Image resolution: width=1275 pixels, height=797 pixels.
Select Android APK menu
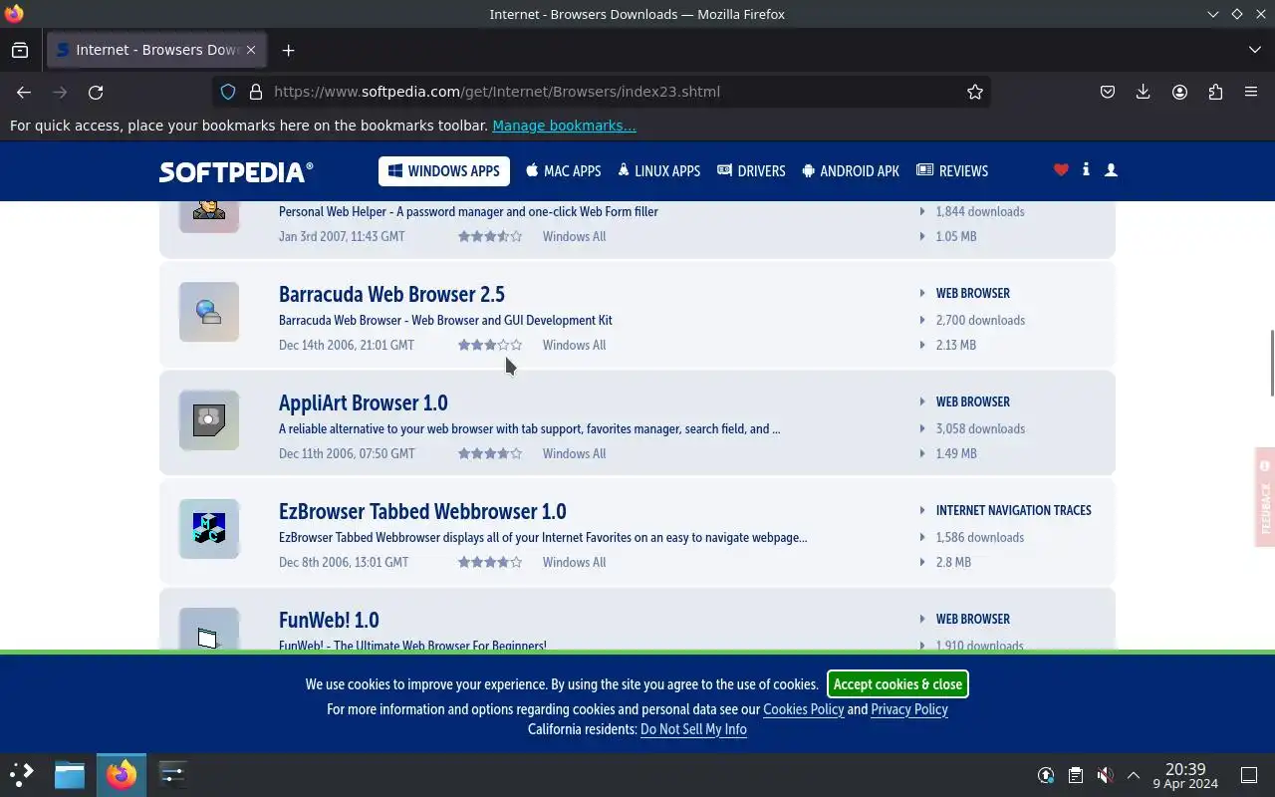pos(851,171)
